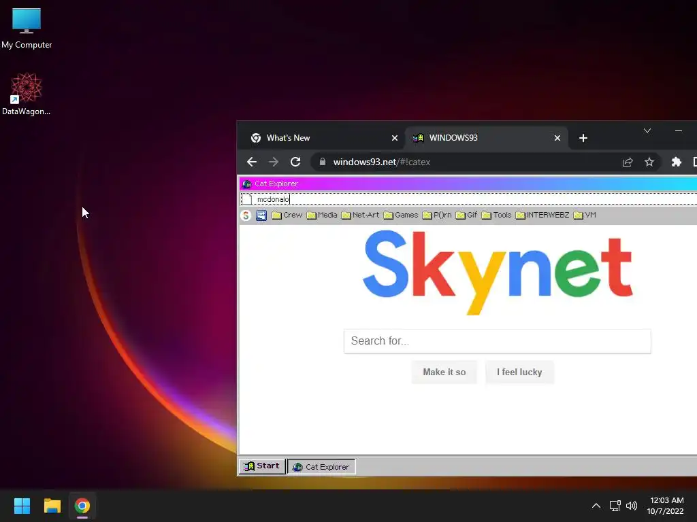Viewport: 697px width, 522px height.
Task: Minimize the Chrome window
Action: tap(679, 130)
